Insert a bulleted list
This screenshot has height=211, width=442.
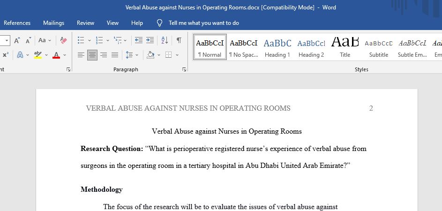[81, 40]
